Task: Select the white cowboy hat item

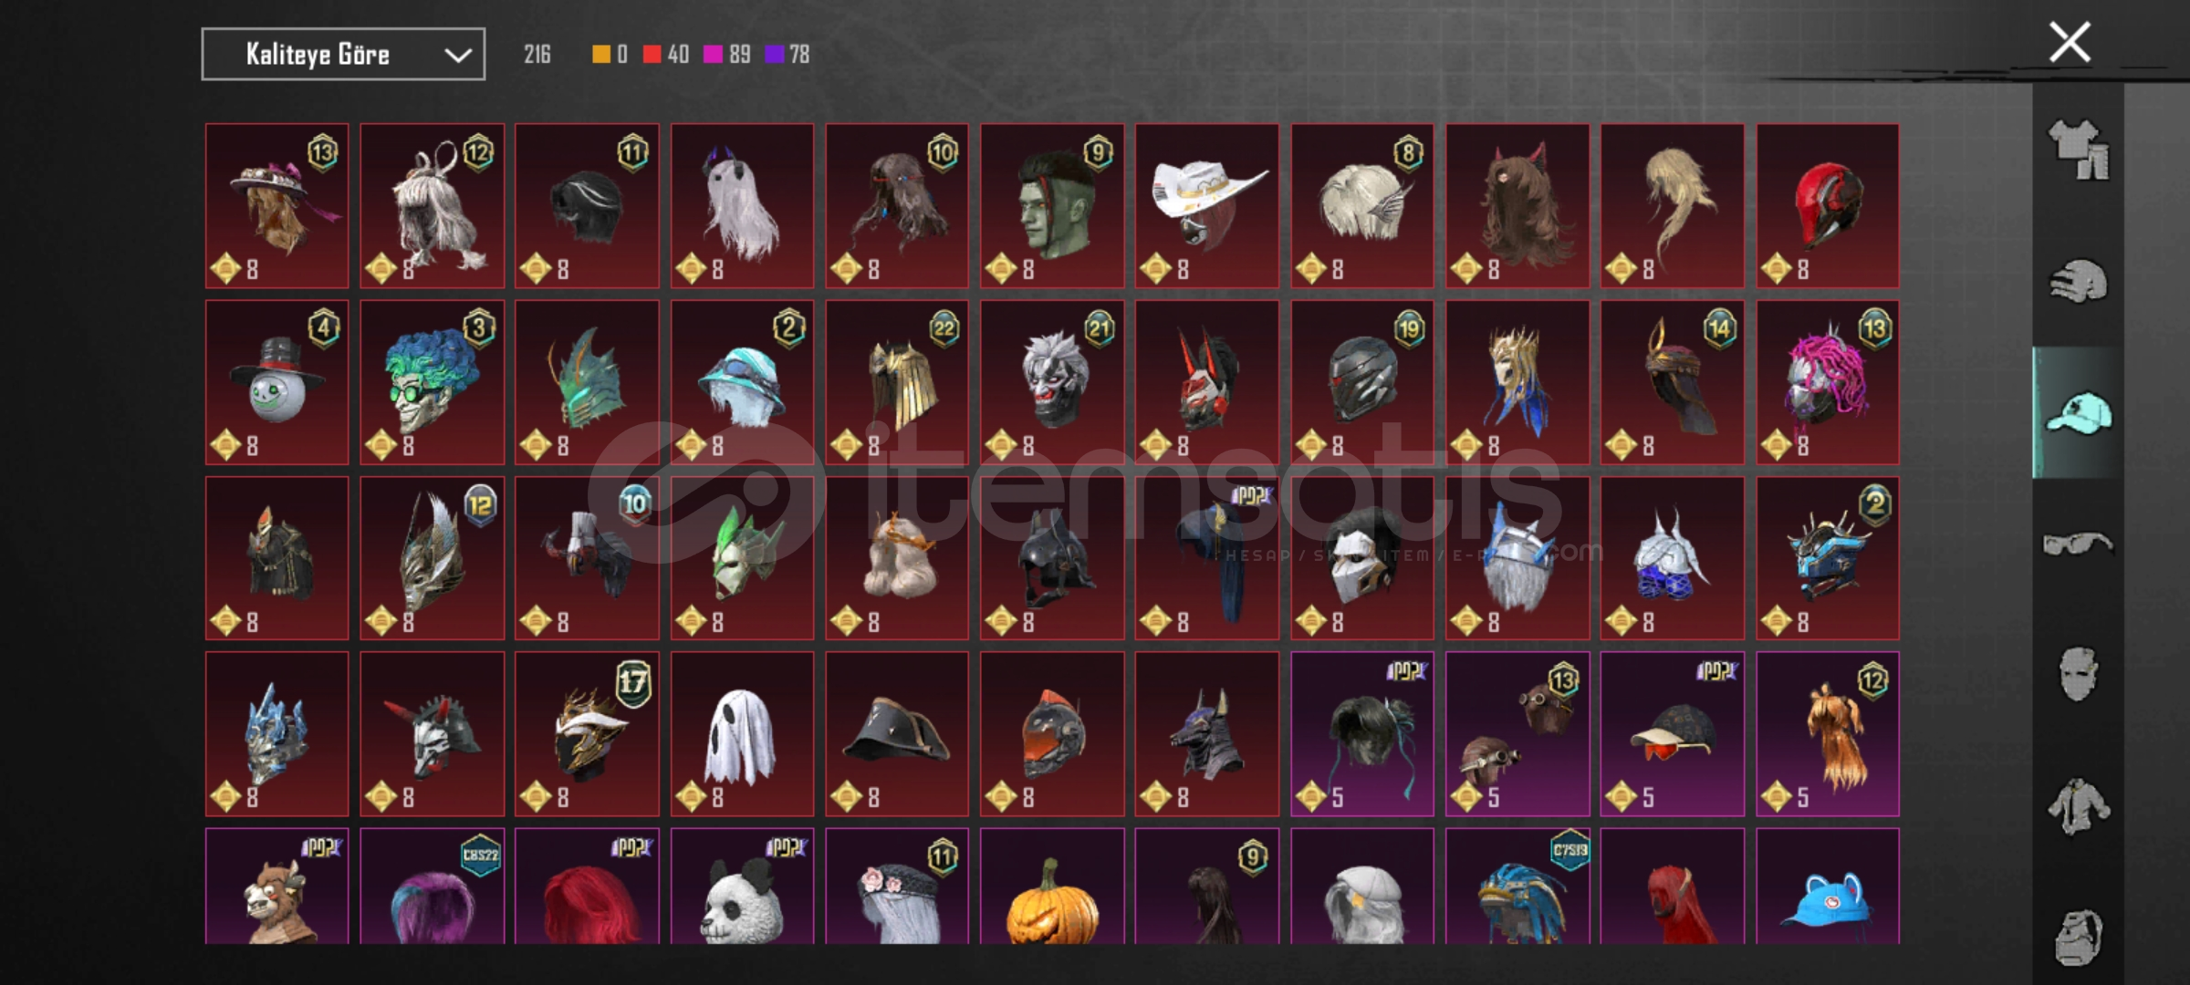Action: (x=1207, y=206)
